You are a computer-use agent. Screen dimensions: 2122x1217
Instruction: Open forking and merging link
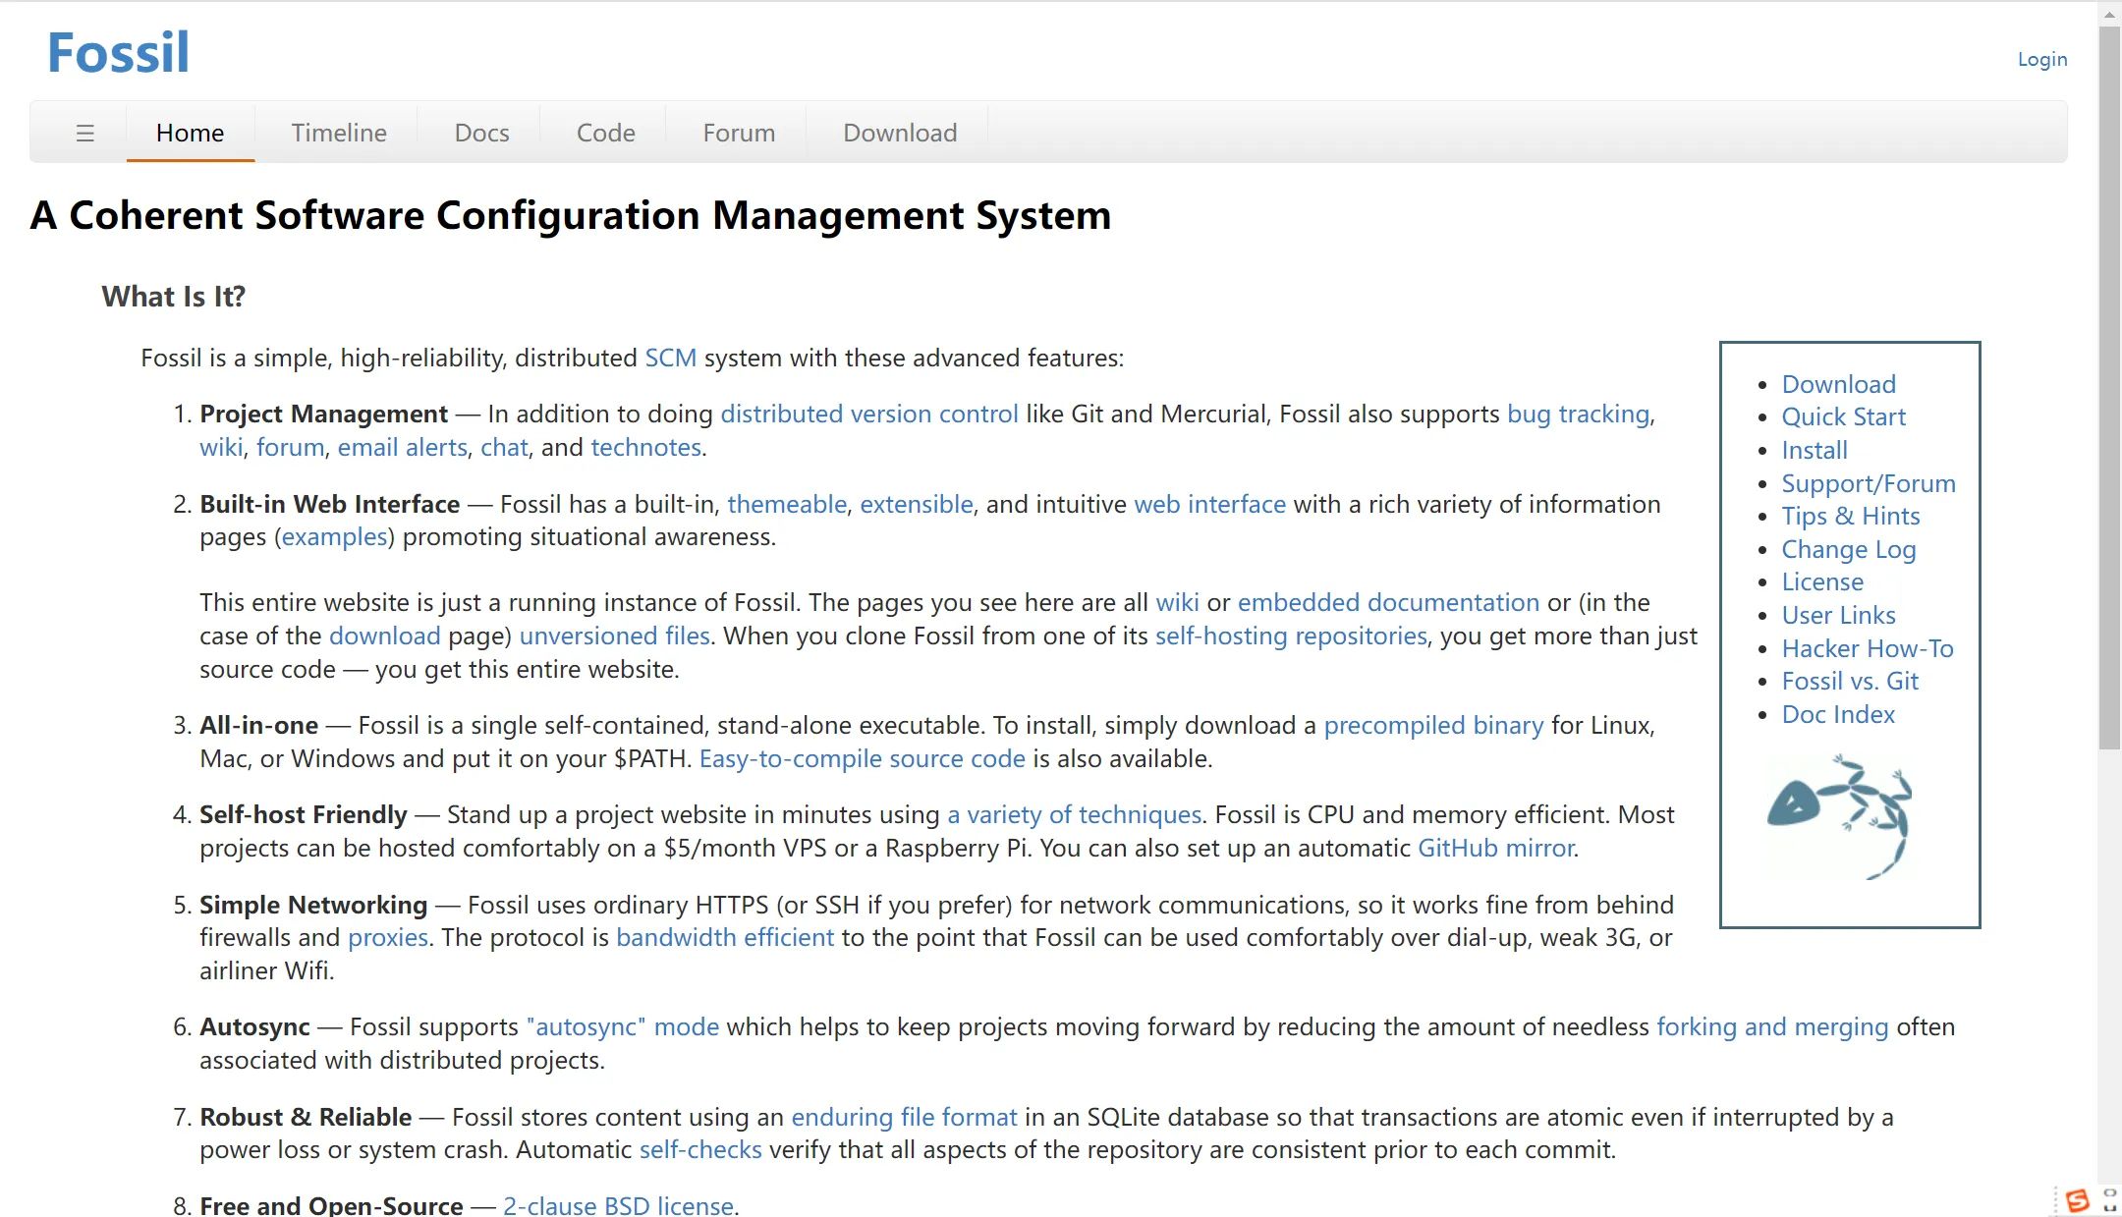(1772, 1026)
